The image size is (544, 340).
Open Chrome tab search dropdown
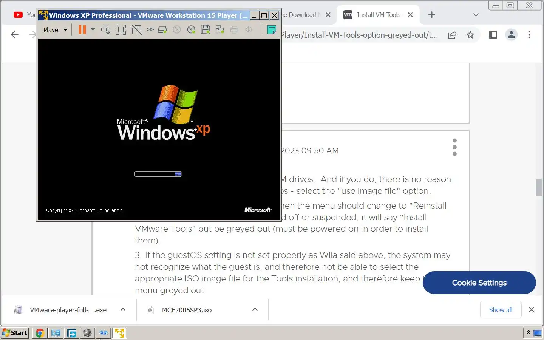pos(476,15)
